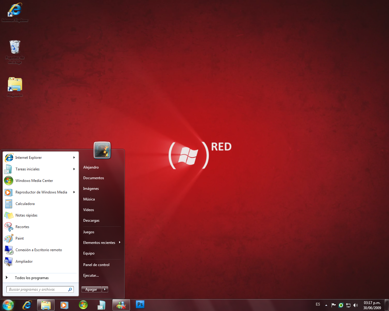Viewport: 389px width, 311px height.
Task: Open Documentos from the Start menu
Action: click(x=94, y=178)
